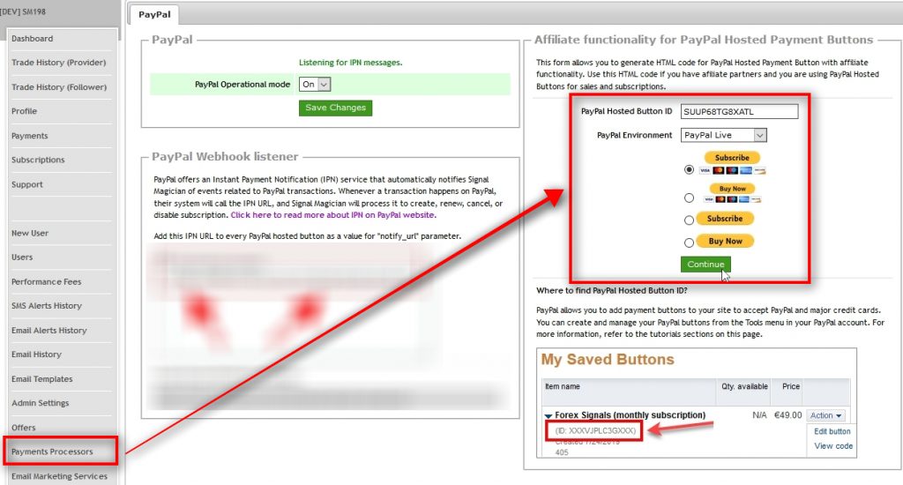Choose the plain Subscribe button radio option
Screen dimensions: 903x485
(x=690, y=220)
